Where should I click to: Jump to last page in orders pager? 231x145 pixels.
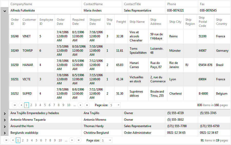87,105
